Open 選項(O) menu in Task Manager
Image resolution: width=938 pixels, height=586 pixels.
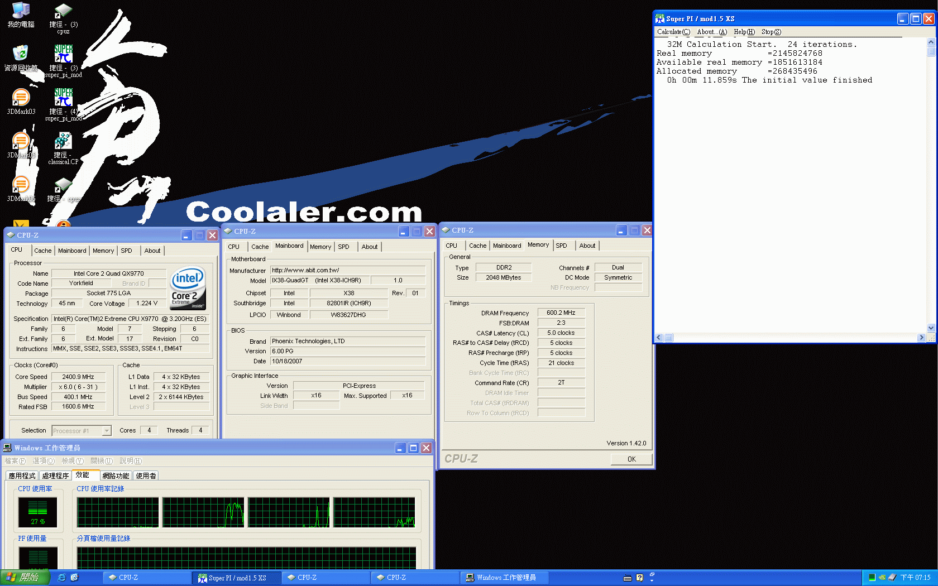(x=44, y=461)
